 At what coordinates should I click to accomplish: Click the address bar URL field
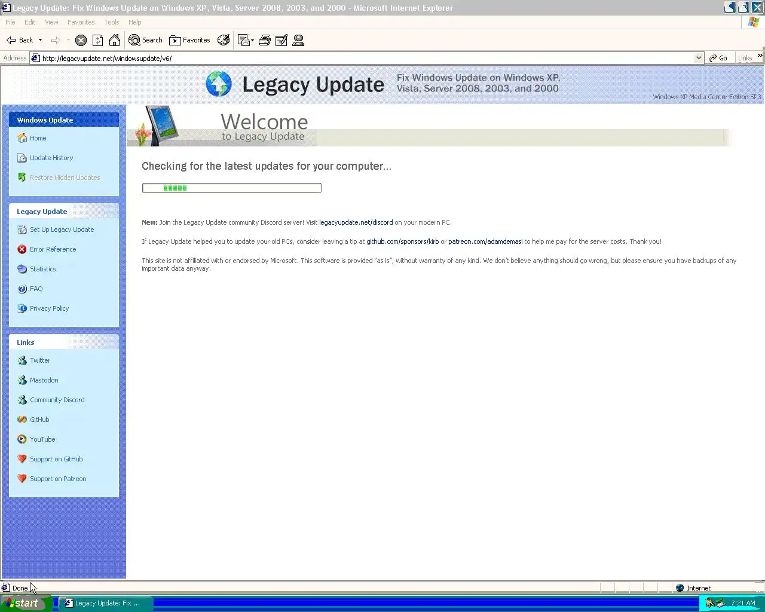[367, 58]
